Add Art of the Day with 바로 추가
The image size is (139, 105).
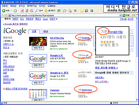[x=38, y=48]
